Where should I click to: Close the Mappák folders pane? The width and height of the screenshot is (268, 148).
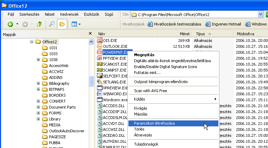click(x=90, y=34)
